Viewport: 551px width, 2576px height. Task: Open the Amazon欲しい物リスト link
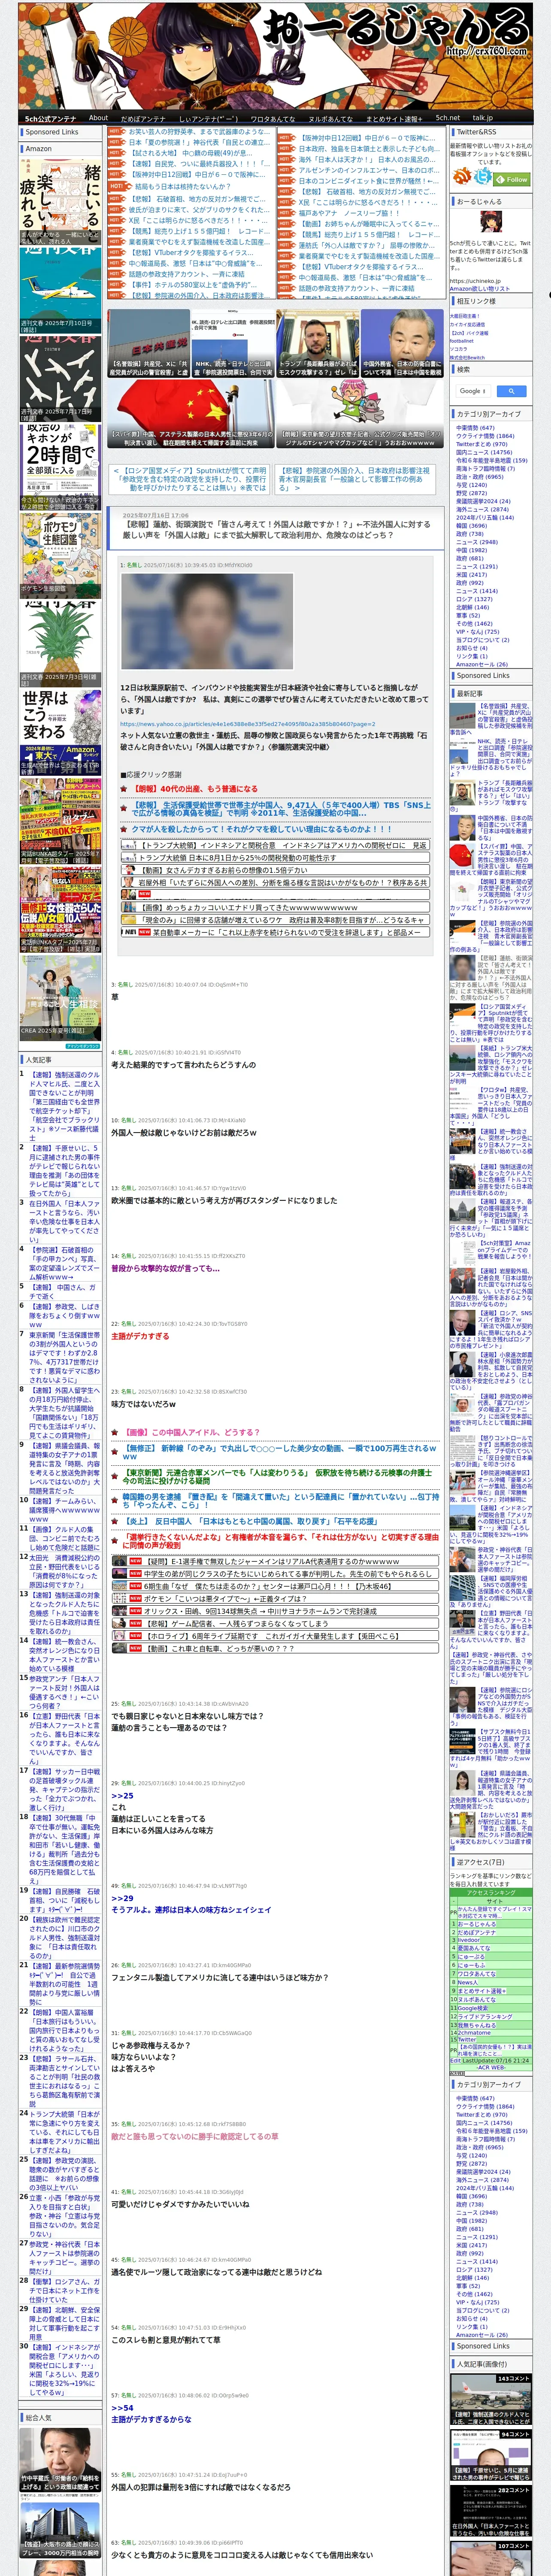click(x=480, y=288)
